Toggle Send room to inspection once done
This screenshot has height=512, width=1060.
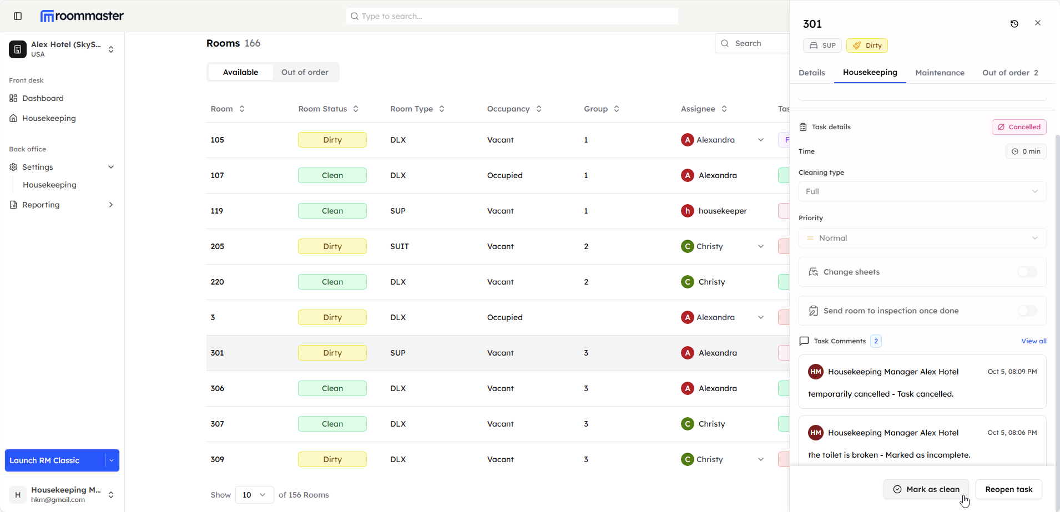click(x=1027, y=311)
